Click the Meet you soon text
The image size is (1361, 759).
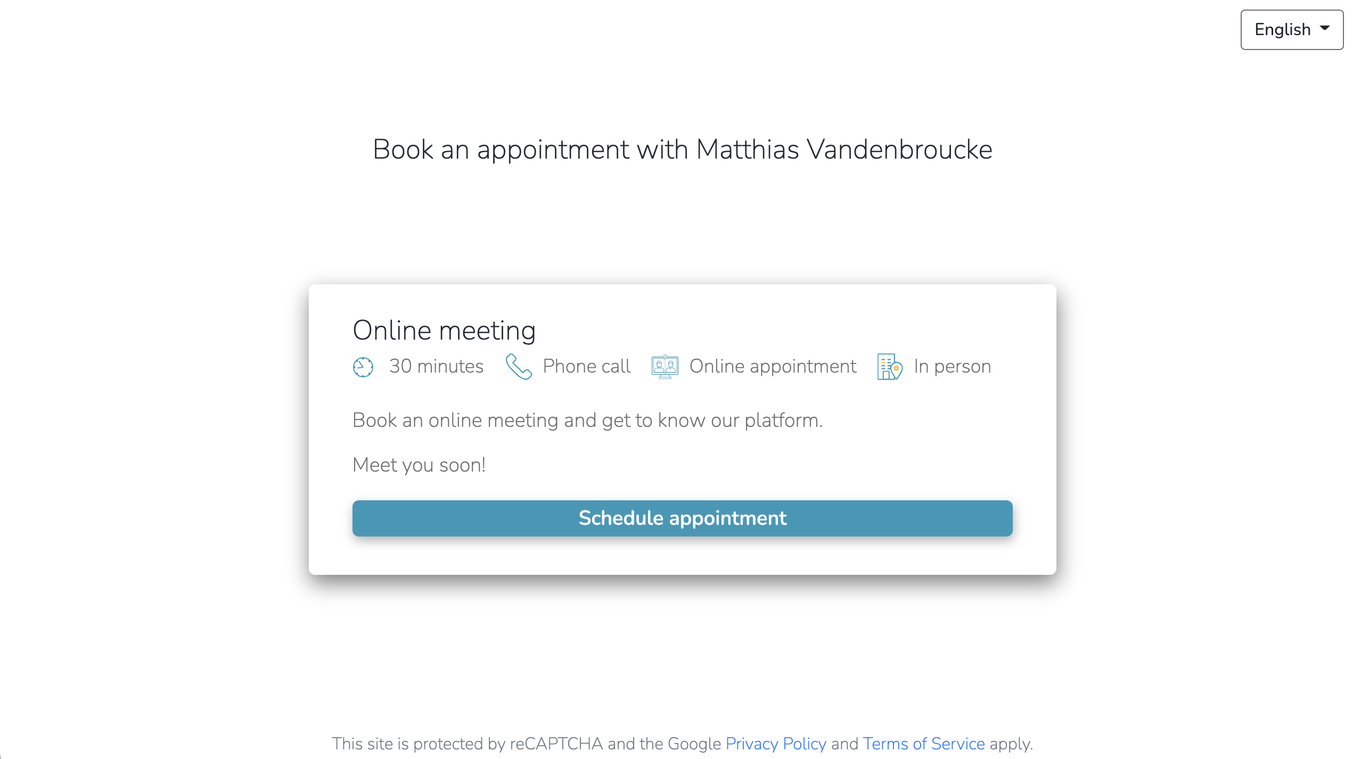(x=419, y=465)
